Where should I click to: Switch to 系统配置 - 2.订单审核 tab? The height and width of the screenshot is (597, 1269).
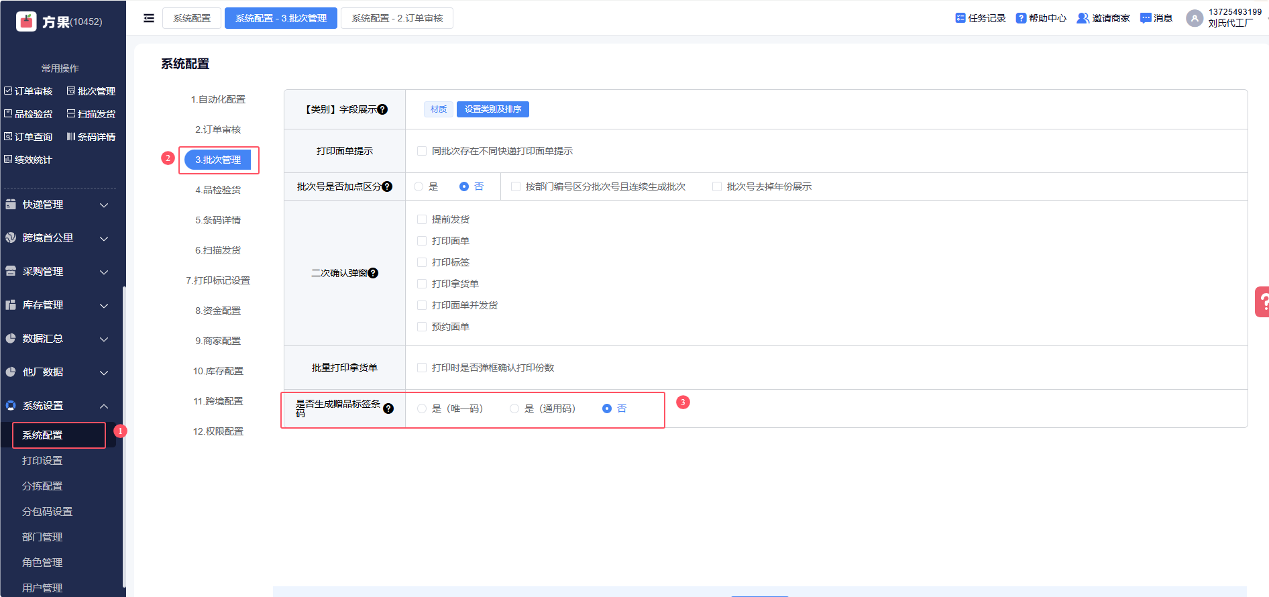click(x=397, y=18)
